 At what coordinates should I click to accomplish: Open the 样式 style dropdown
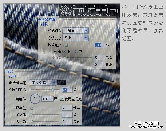point(76,30)
